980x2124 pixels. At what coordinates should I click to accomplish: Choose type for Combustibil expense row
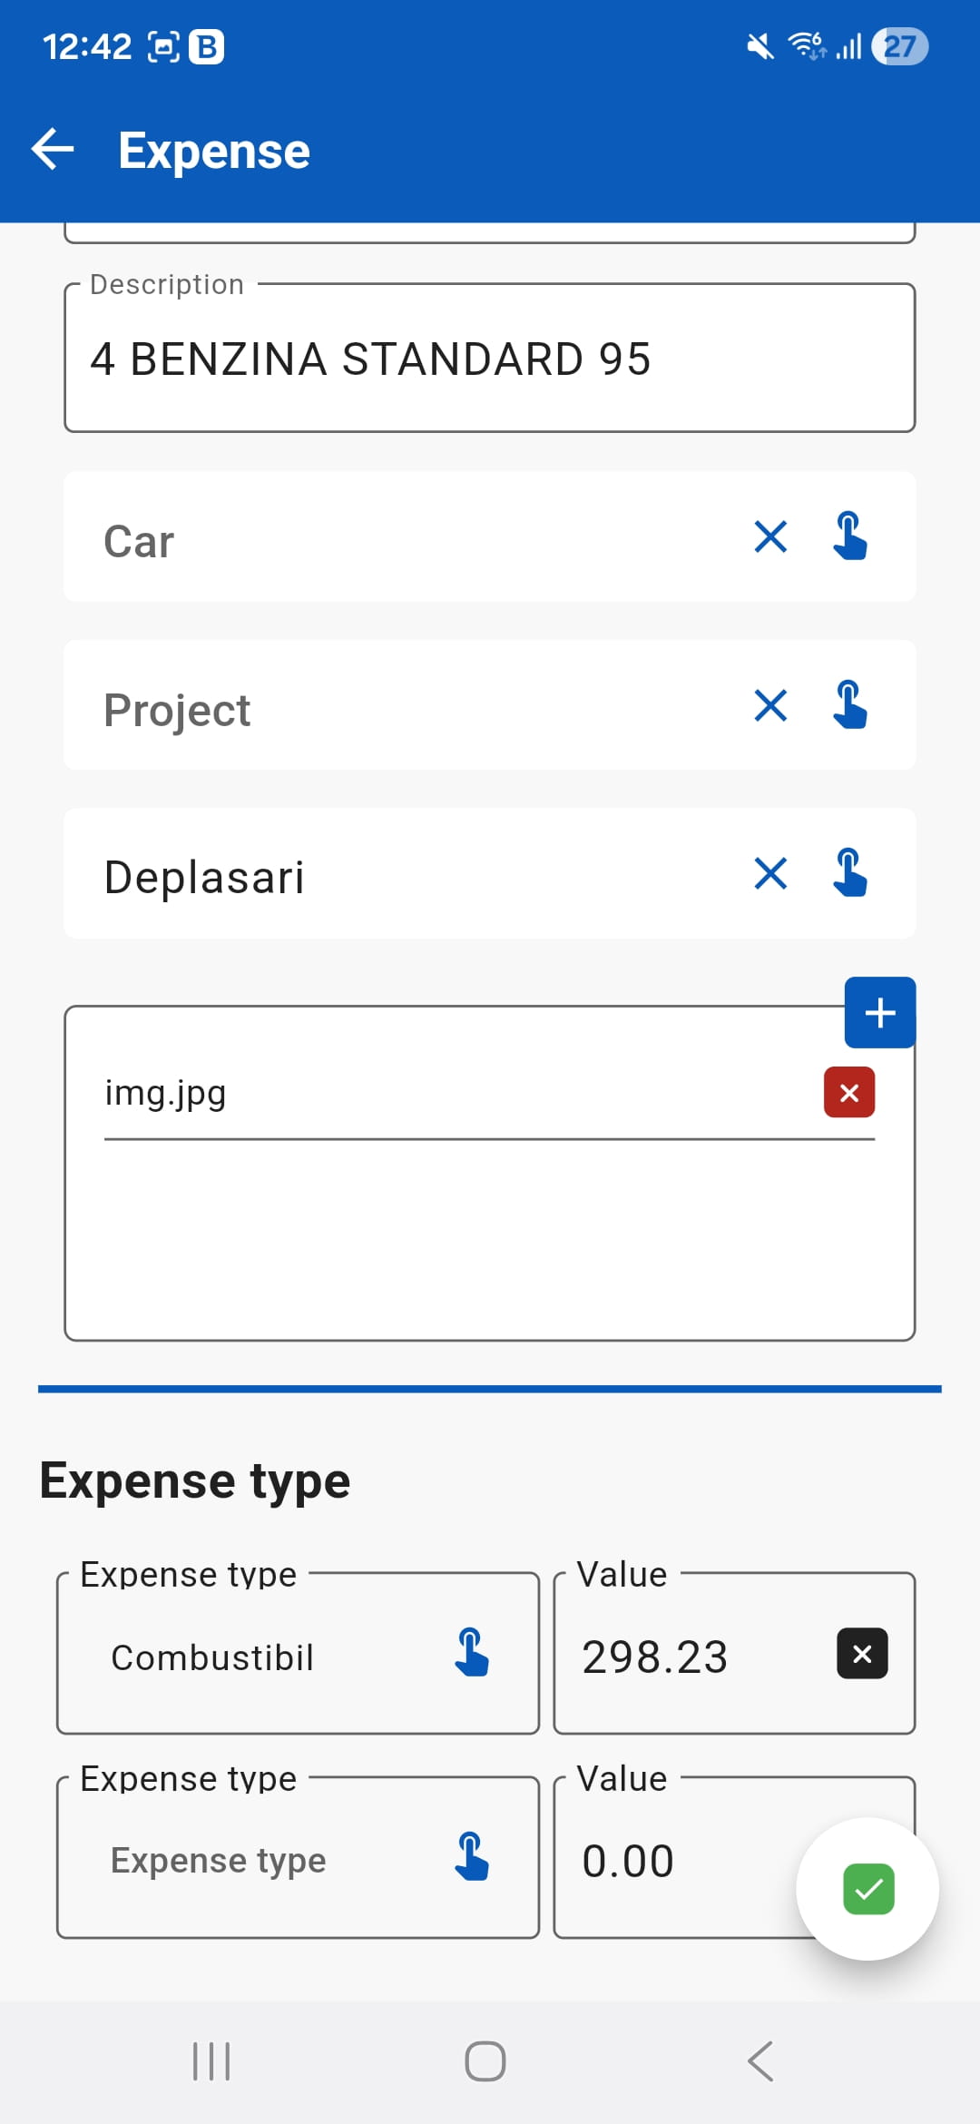pos(472,1654)
